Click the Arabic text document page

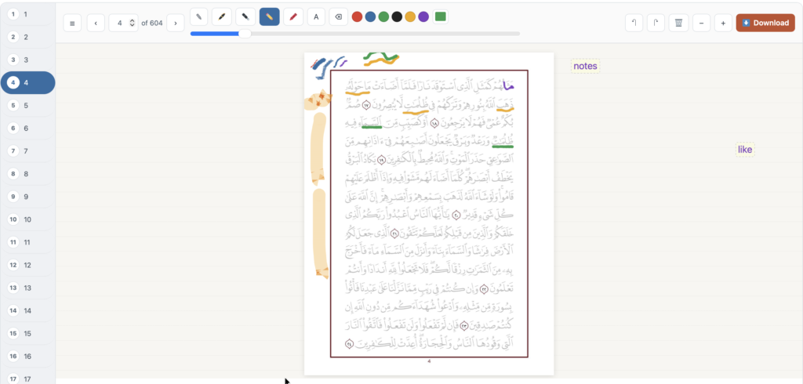coord(429,214)
